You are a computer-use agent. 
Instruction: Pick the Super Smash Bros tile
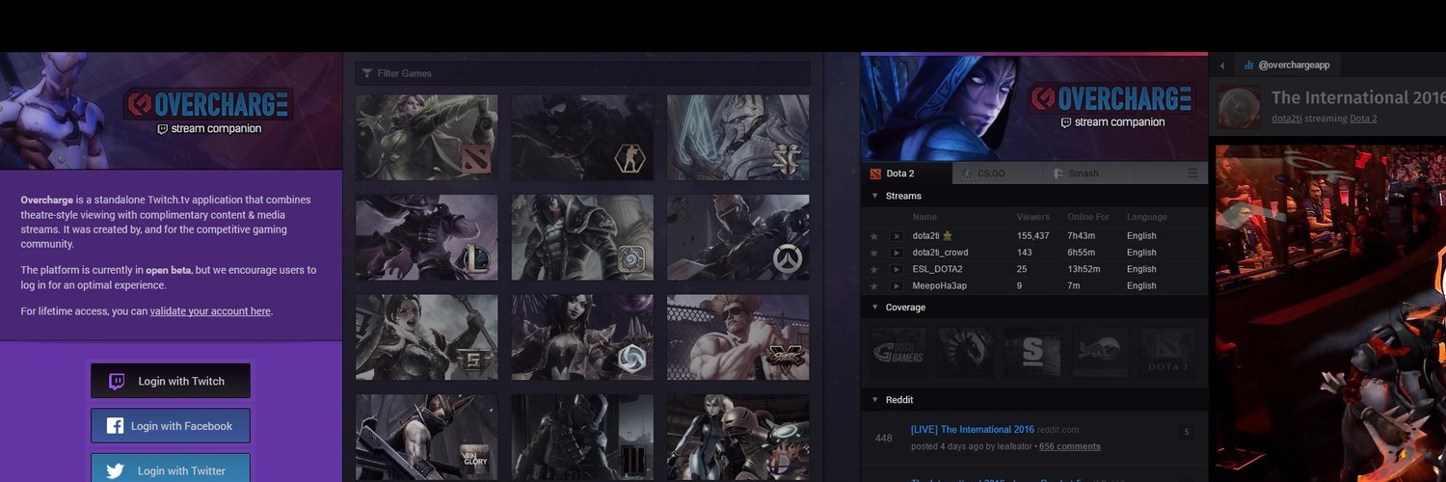click(738, 438)
